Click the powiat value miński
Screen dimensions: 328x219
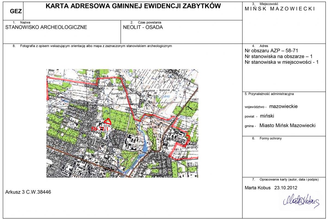pyautogui.click(x=267, y=116)
